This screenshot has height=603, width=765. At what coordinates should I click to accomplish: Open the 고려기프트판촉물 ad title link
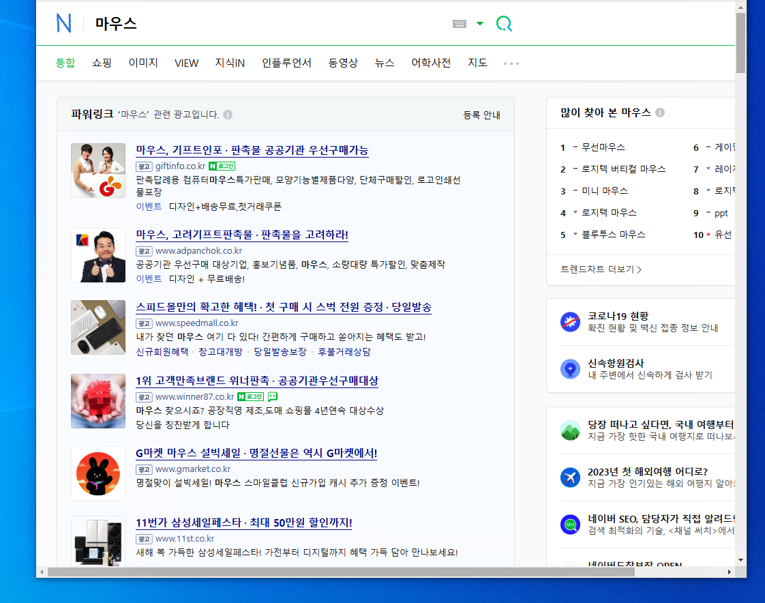(x=242, y=235)
